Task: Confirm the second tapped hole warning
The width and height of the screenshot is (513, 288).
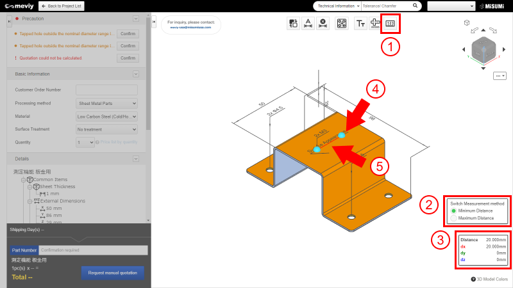Action: (128, 45)
